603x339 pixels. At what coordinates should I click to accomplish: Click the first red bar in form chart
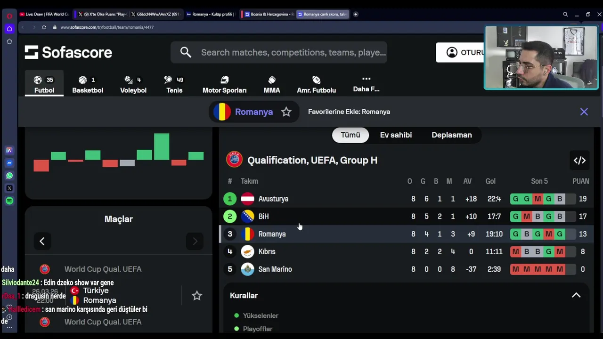point(41,166)
